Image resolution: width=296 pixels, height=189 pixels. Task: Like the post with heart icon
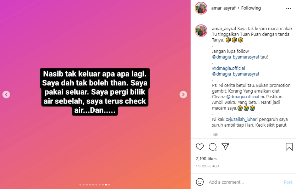click(x=200, y=147)
